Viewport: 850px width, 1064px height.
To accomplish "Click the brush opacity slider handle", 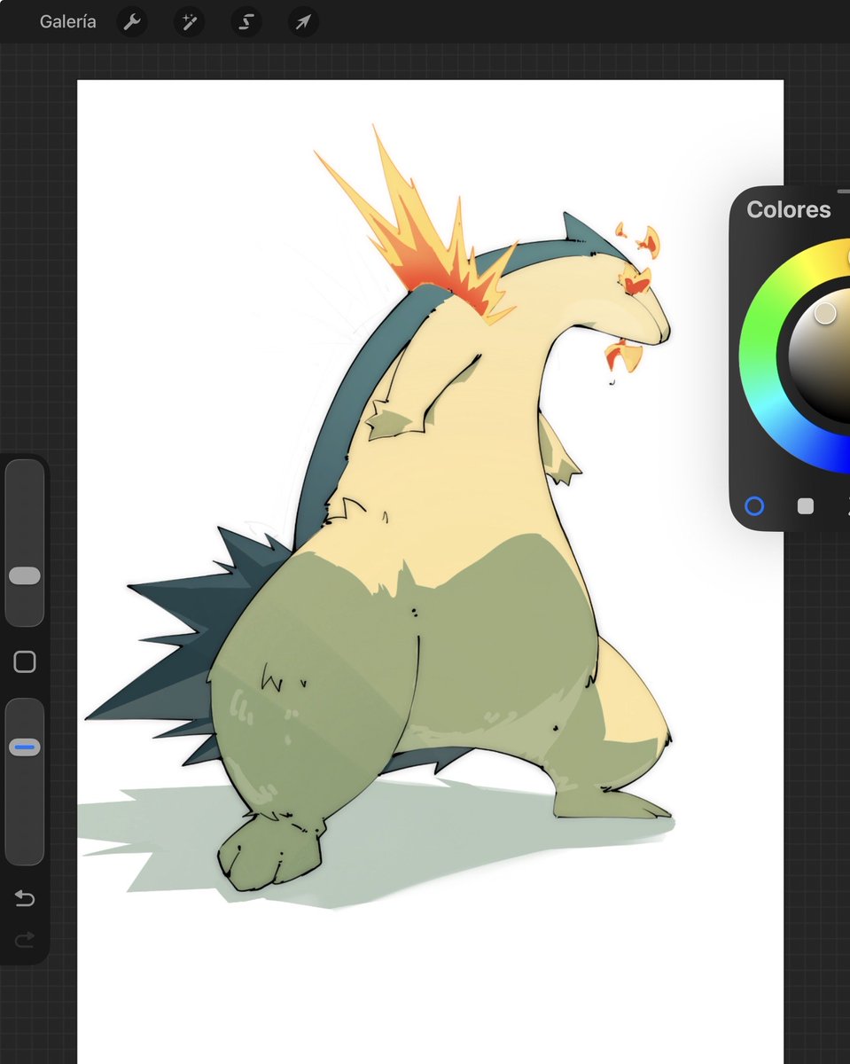I will [25, 747].
